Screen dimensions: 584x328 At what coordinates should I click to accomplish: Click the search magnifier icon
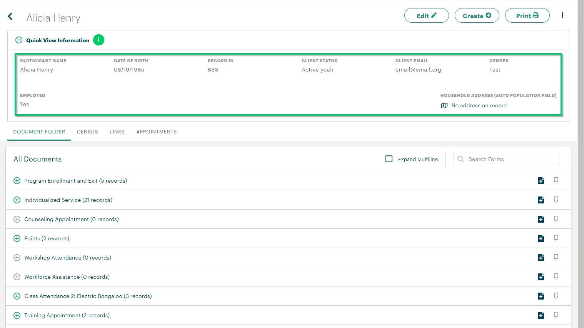pyautogui.click(x=461, y=159)
